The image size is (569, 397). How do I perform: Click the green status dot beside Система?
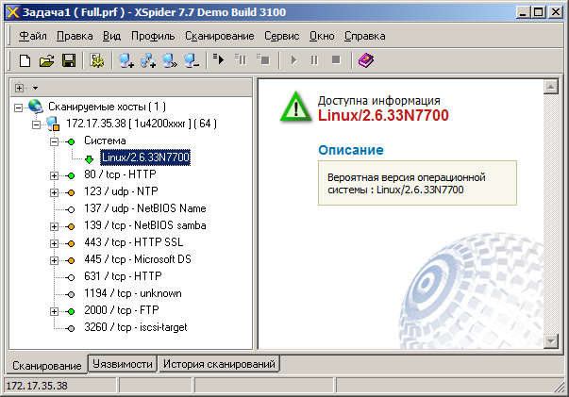tap(71, 141)
